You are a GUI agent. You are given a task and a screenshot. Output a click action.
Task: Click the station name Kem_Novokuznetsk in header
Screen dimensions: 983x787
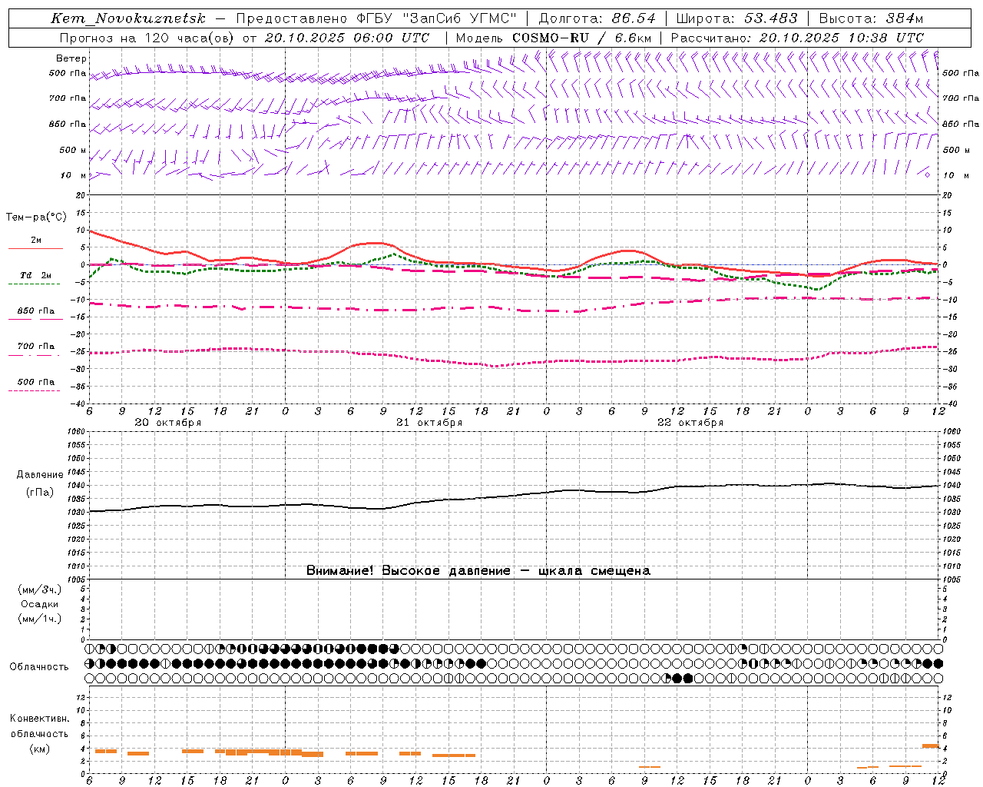tap(128, 18)
